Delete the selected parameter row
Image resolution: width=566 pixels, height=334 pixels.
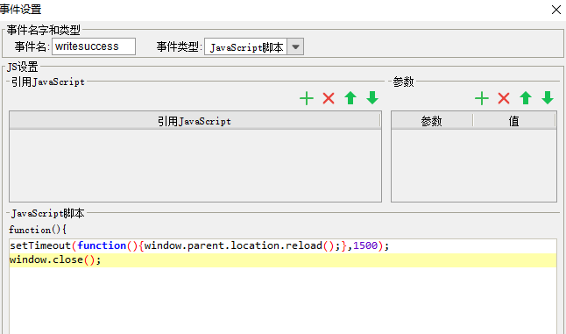(504, 98)
